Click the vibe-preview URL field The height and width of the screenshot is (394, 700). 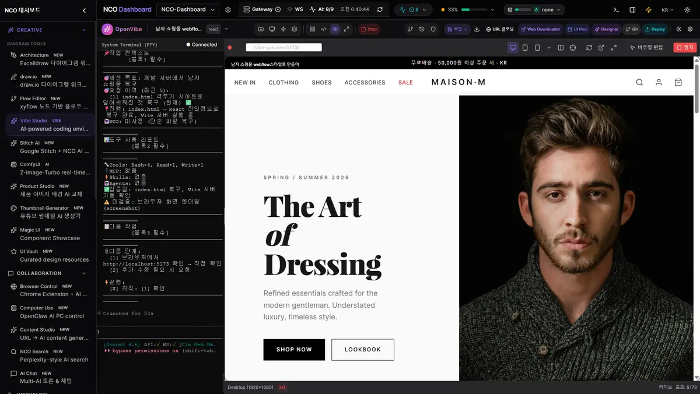tap(283, 48)
